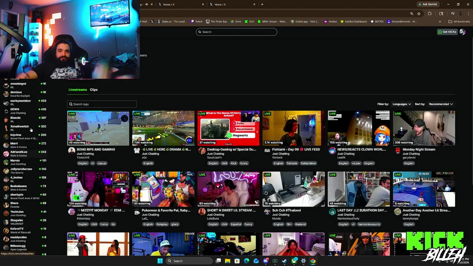This screenshot has height=266, width=473.
Task: Open sweatergxd in sidebar channel list
Action: pyautogui.click(x=25, y=85)
